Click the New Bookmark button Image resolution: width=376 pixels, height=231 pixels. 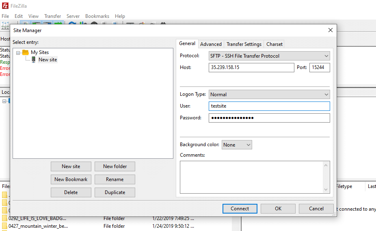coord(71,179)
